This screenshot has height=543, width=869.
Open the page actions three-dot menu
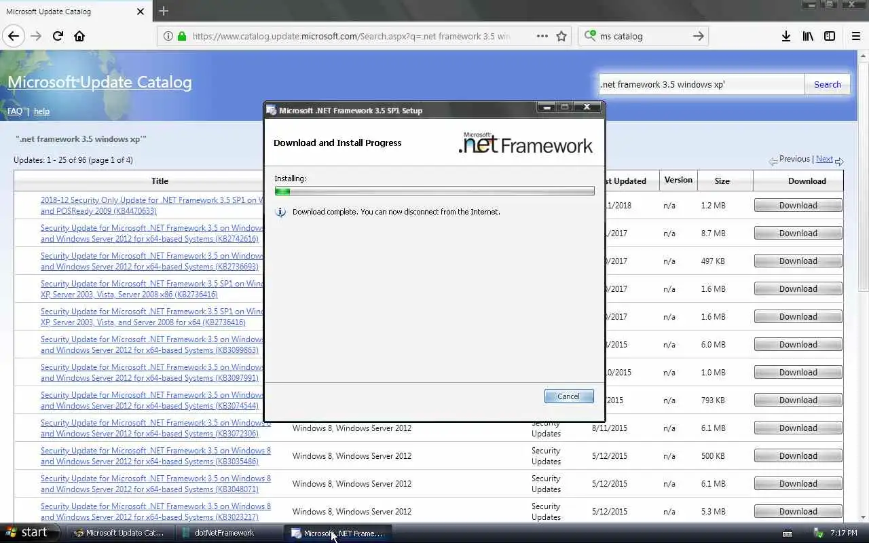(x=542, y=36)
